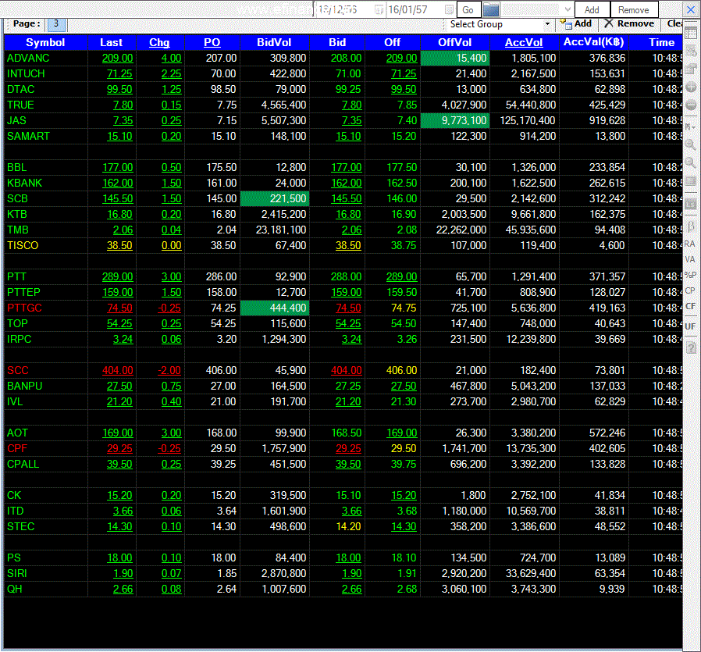Click the top-bar Remove button
701x652 pixels.
634,10
